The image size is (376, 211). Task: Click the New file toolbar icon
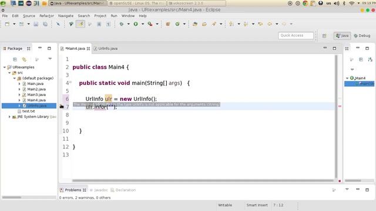[7, 24]
